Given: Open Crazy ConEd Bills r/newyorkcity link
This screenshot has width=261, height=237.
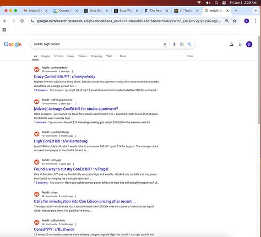Looking at the screenshot, I should click(64, 76).
